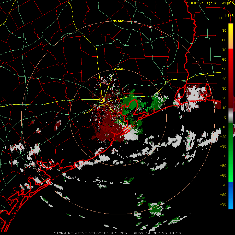Select the -90 value on the velocity scale
This screenshot has height=235, width=235.
(x=223, y=204)
